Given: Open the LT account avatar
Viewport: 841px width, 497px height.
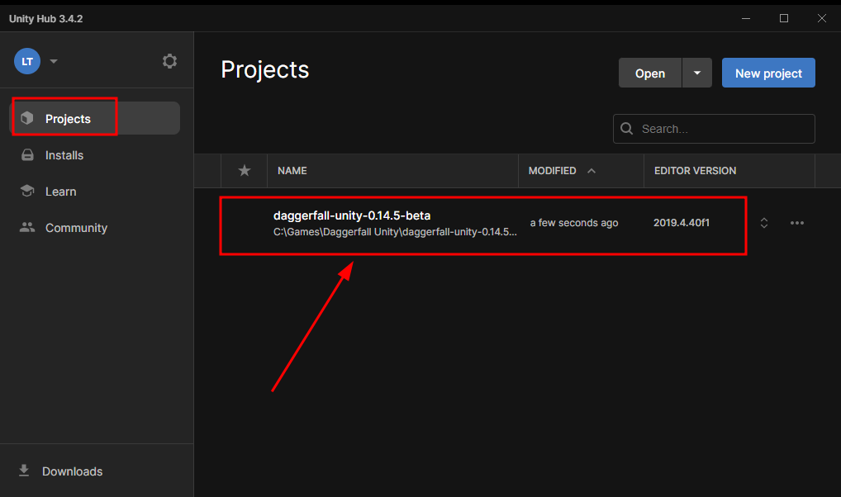Looking at the screenshot, I should (27, 61).
